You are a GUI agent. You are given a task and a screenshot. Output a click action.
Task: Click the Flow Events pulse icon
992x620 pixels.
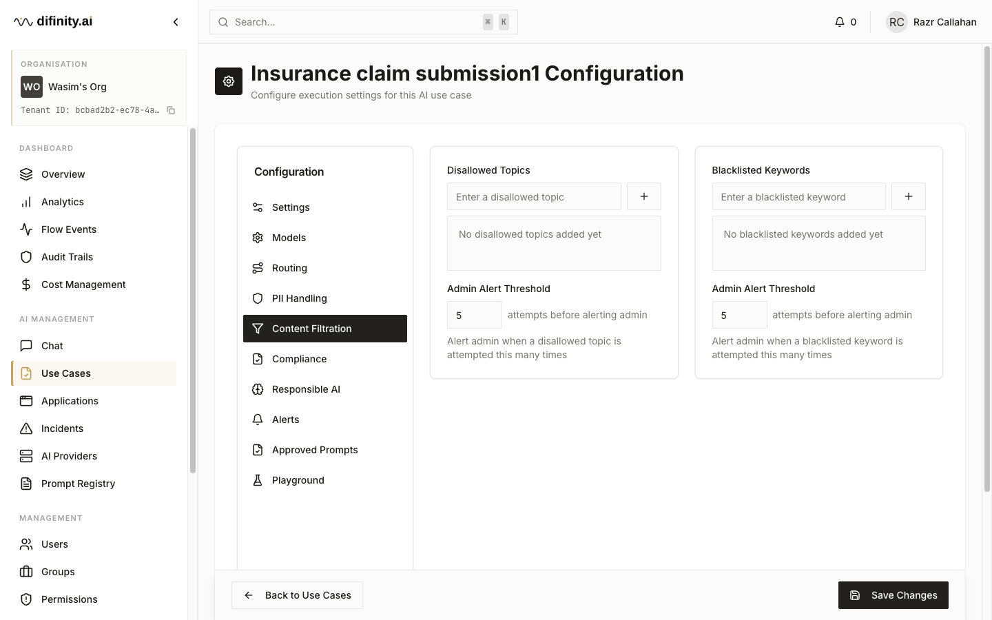(x=26, y=229)
